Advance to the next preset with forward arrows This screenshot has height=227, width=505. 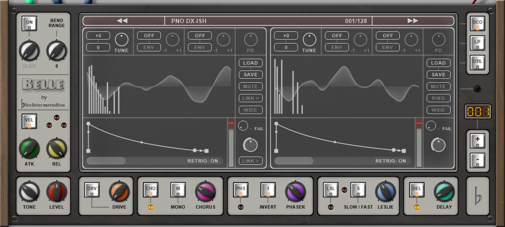(x=413, y=21)
